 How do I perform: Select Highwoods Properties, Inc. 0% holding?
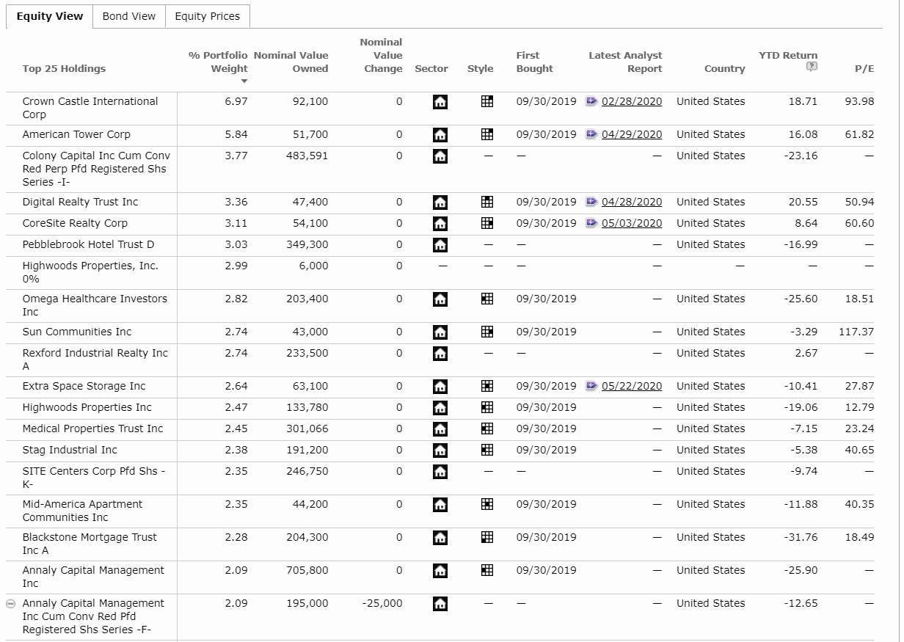(x=90, y=272)
